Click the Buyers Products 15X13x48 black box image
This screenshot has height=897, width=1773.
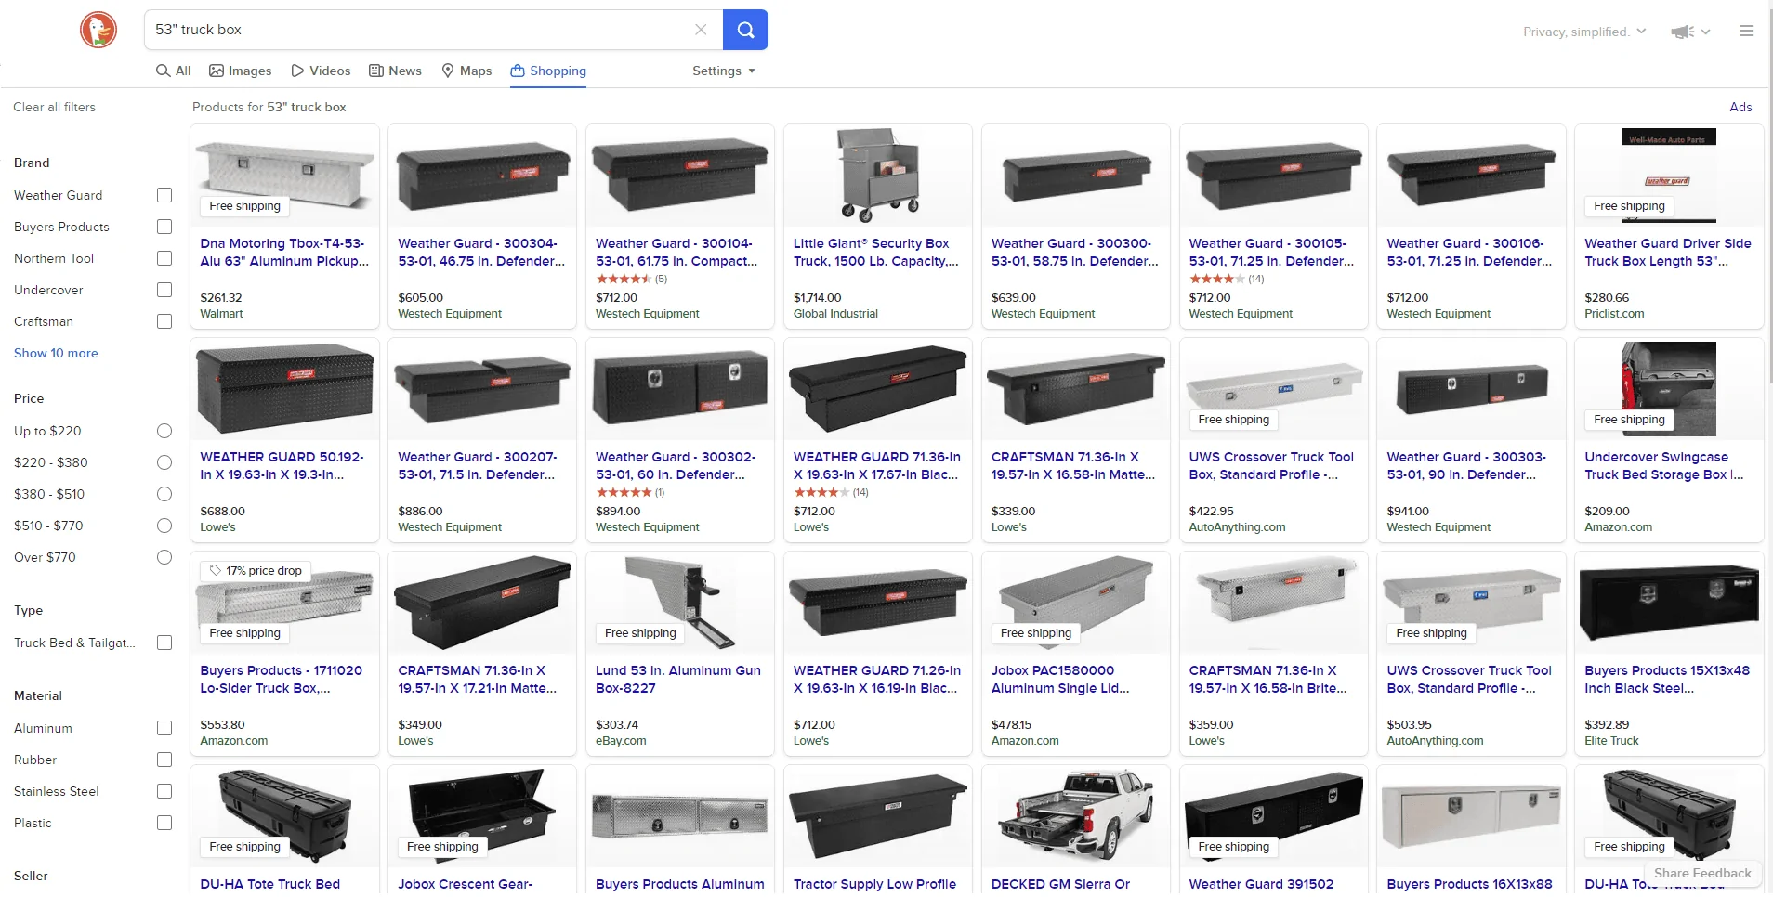pos(1669,603)
